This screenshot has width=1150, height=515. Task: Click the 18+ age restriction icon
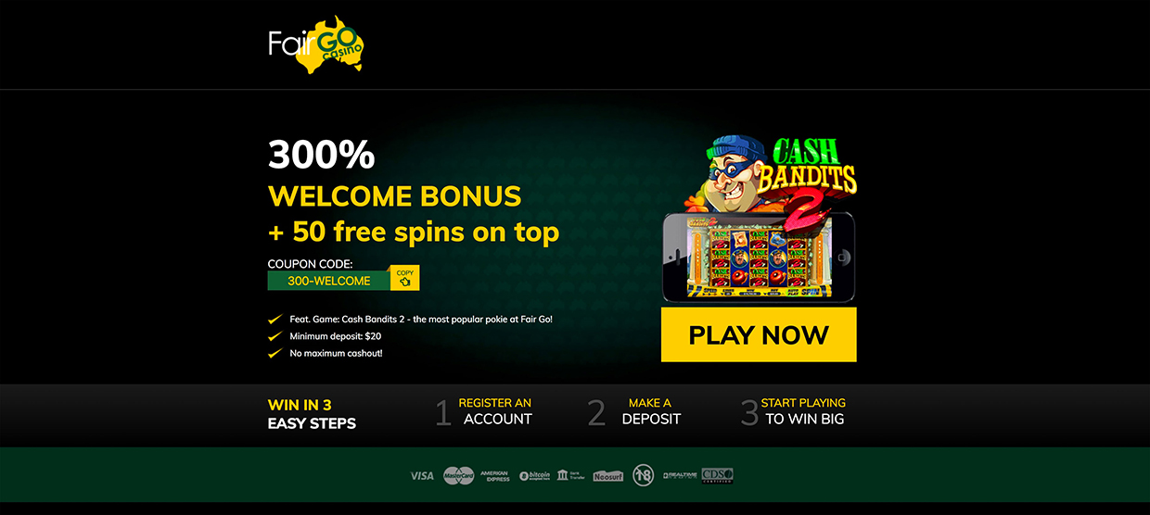(x=644, y=475)
